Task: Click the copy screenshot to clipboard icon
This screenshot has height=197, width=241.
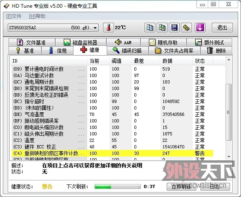Action: [162, 28]
